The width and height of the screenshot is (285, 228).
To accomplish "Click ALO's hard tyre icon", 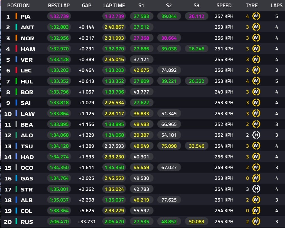I will point(257,135).
